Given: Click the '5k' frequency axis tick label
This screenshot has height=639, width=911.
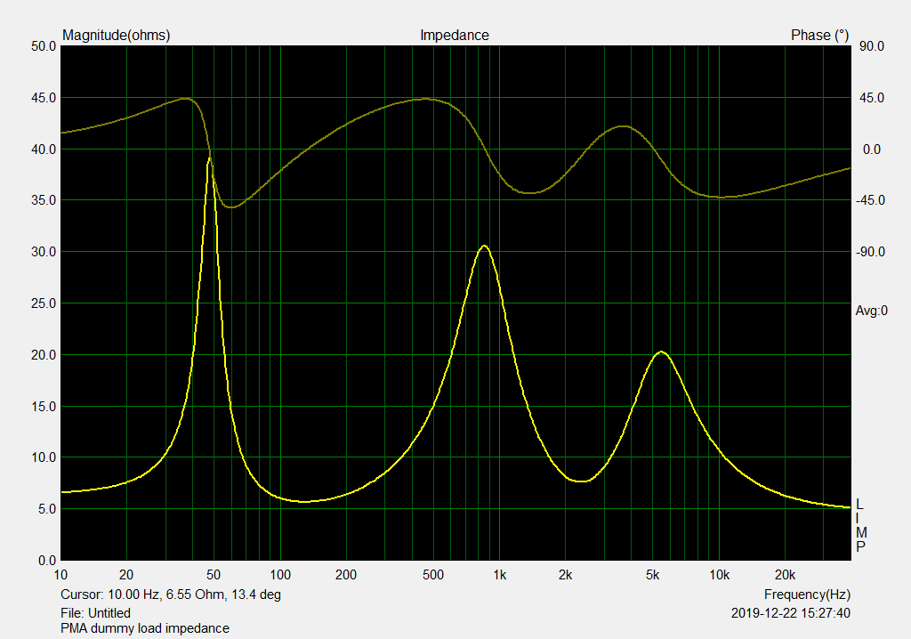Looking at the screenshot, I should (652, 576).
